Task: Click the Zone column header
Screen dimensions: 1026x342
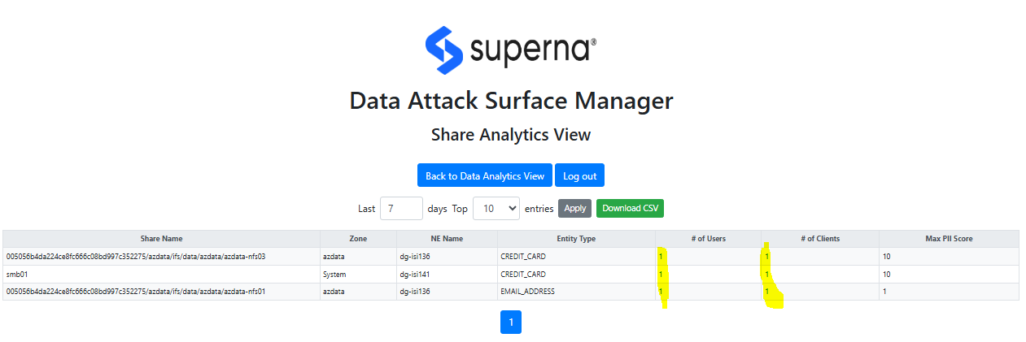Action: tap(358, 239)
